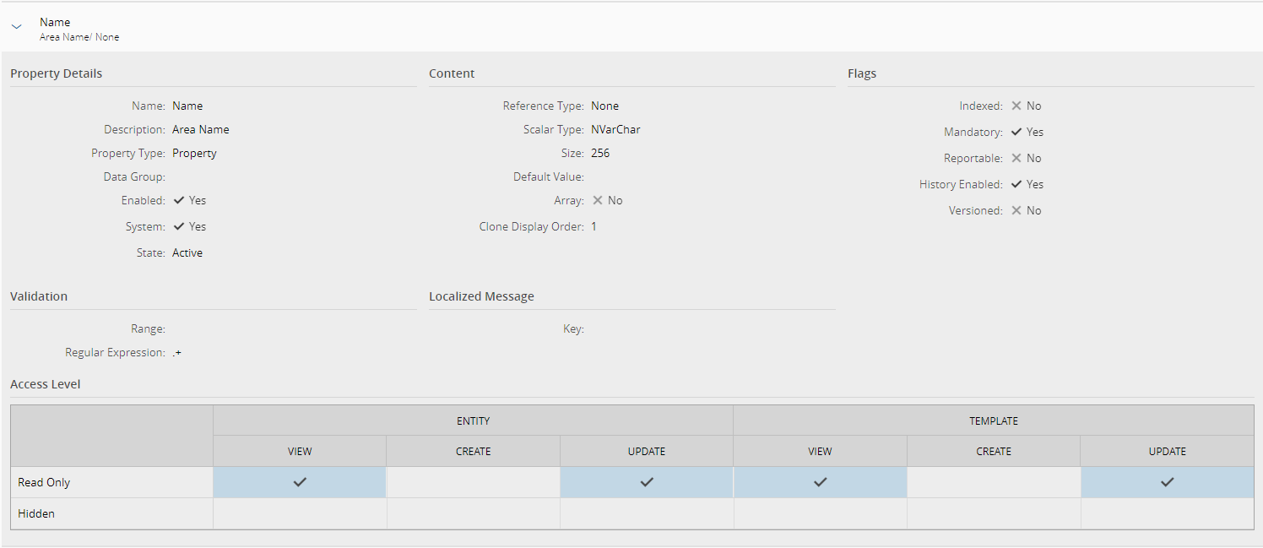
Task: Select the ENTITY column group header
Action: coord(473,420)
